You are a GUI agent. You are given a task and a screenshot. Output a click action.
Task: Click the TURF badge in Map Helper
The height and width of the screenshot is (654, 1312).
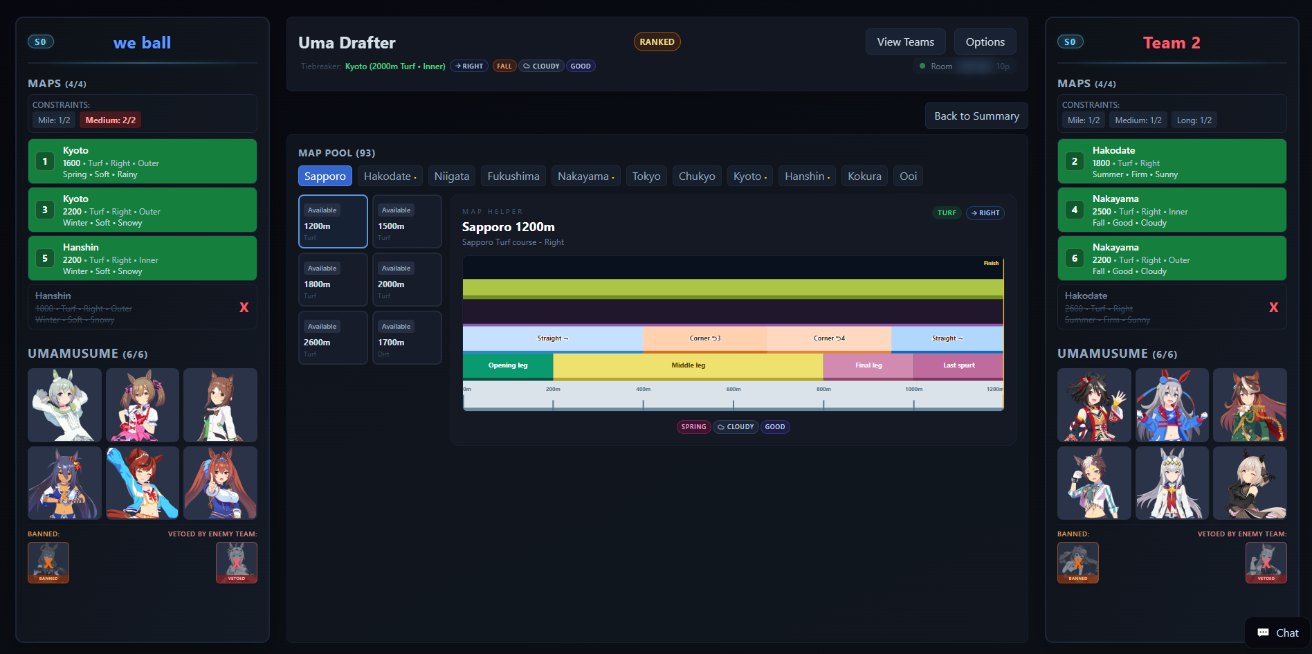947,212
